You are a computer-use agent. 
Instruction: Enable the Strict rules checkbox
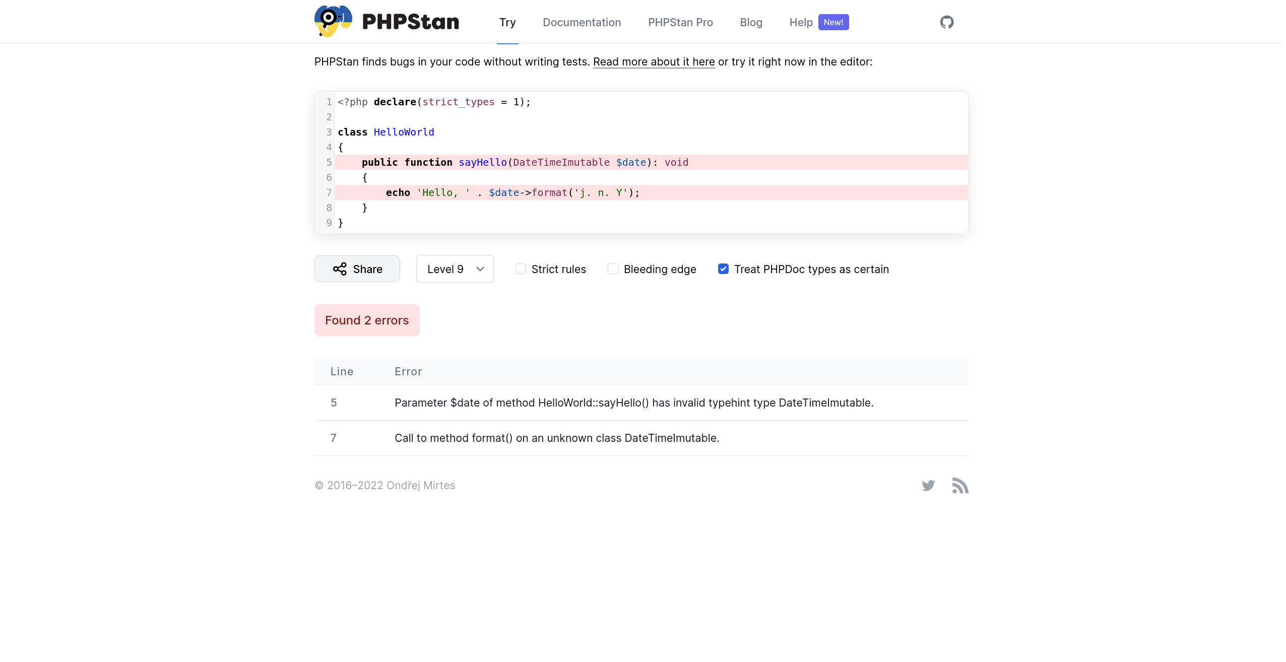pyautogui.click(x=521, y=269)
